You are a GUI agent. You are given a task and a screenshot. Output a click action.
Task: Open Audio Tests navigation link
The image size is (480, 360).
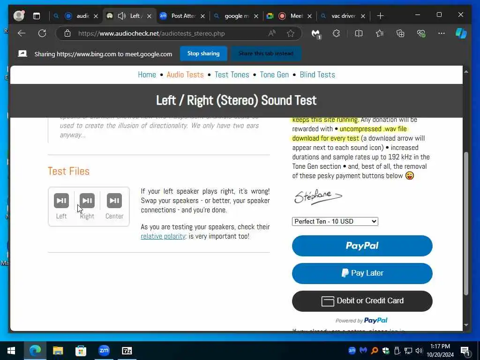coord(185,75)
